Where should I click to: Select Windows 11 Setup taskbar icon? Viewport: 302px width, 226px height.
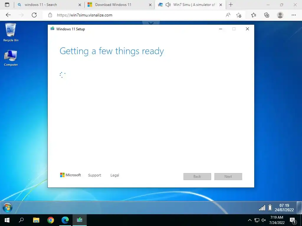click(x=80, y=220)
